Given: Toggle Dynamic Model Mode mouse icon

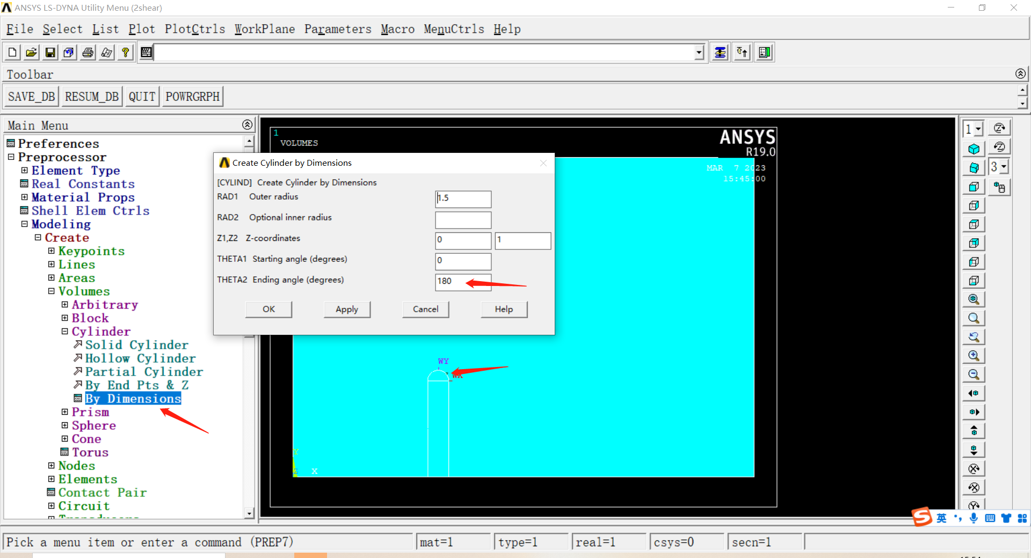Looking at the screenshot, I should tap(999, 187).
